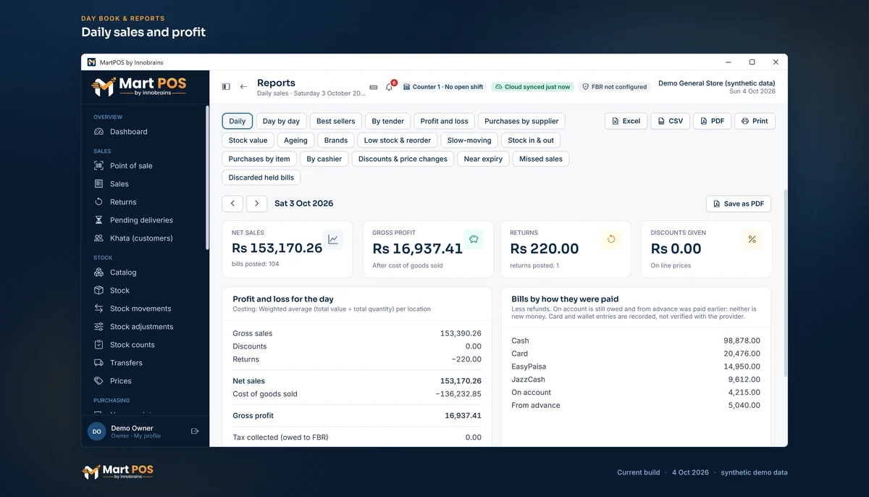Show the Brands report
The image size is (869, 497).
click(336, 141)
